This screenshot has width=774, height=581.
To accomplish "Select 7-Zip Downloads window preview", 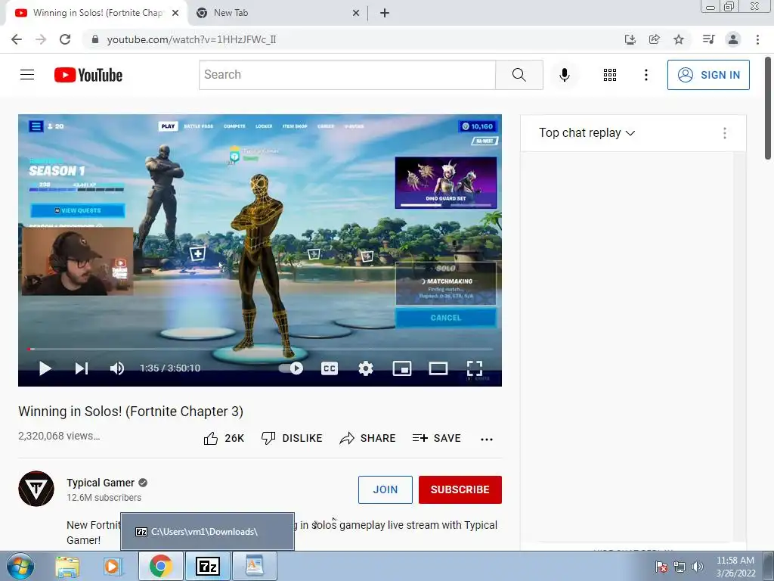I will [x=207, y=532].
